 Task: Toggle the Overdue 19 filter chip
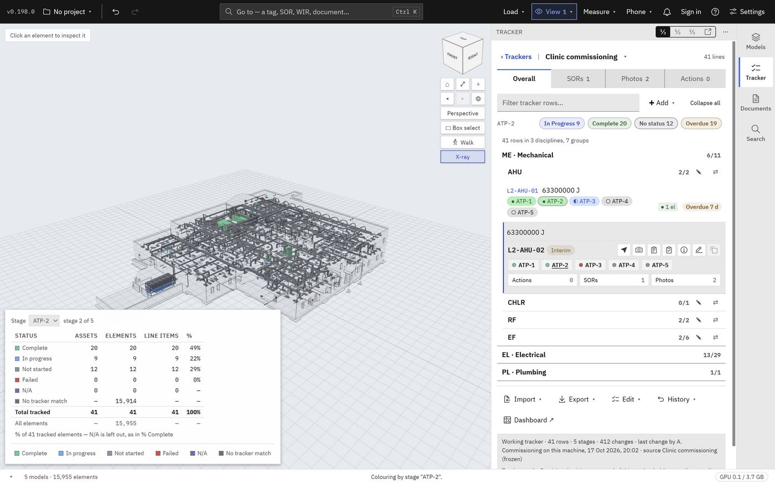(x=701, y=123)
